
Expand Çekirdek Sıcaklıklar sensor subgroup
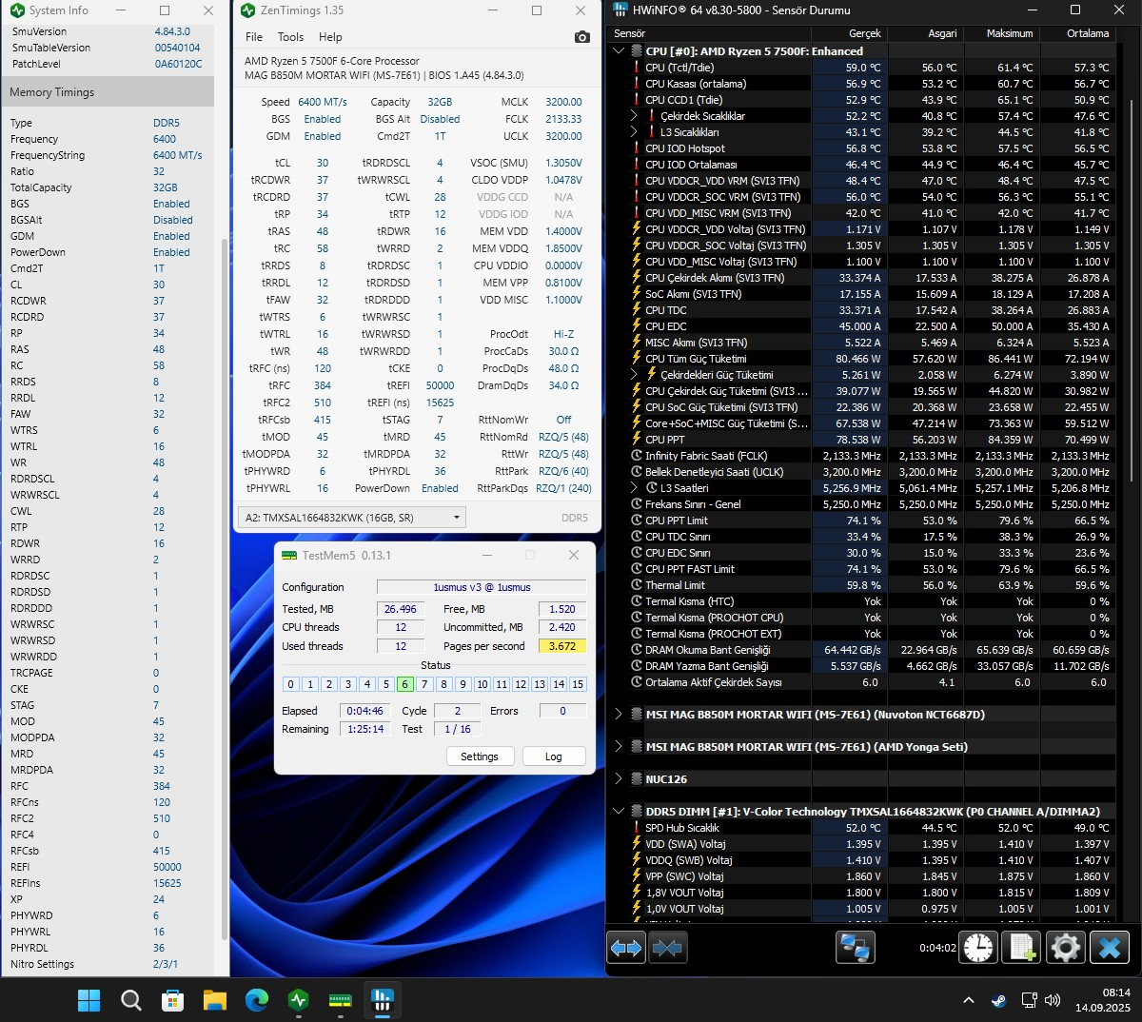(635, 116)
